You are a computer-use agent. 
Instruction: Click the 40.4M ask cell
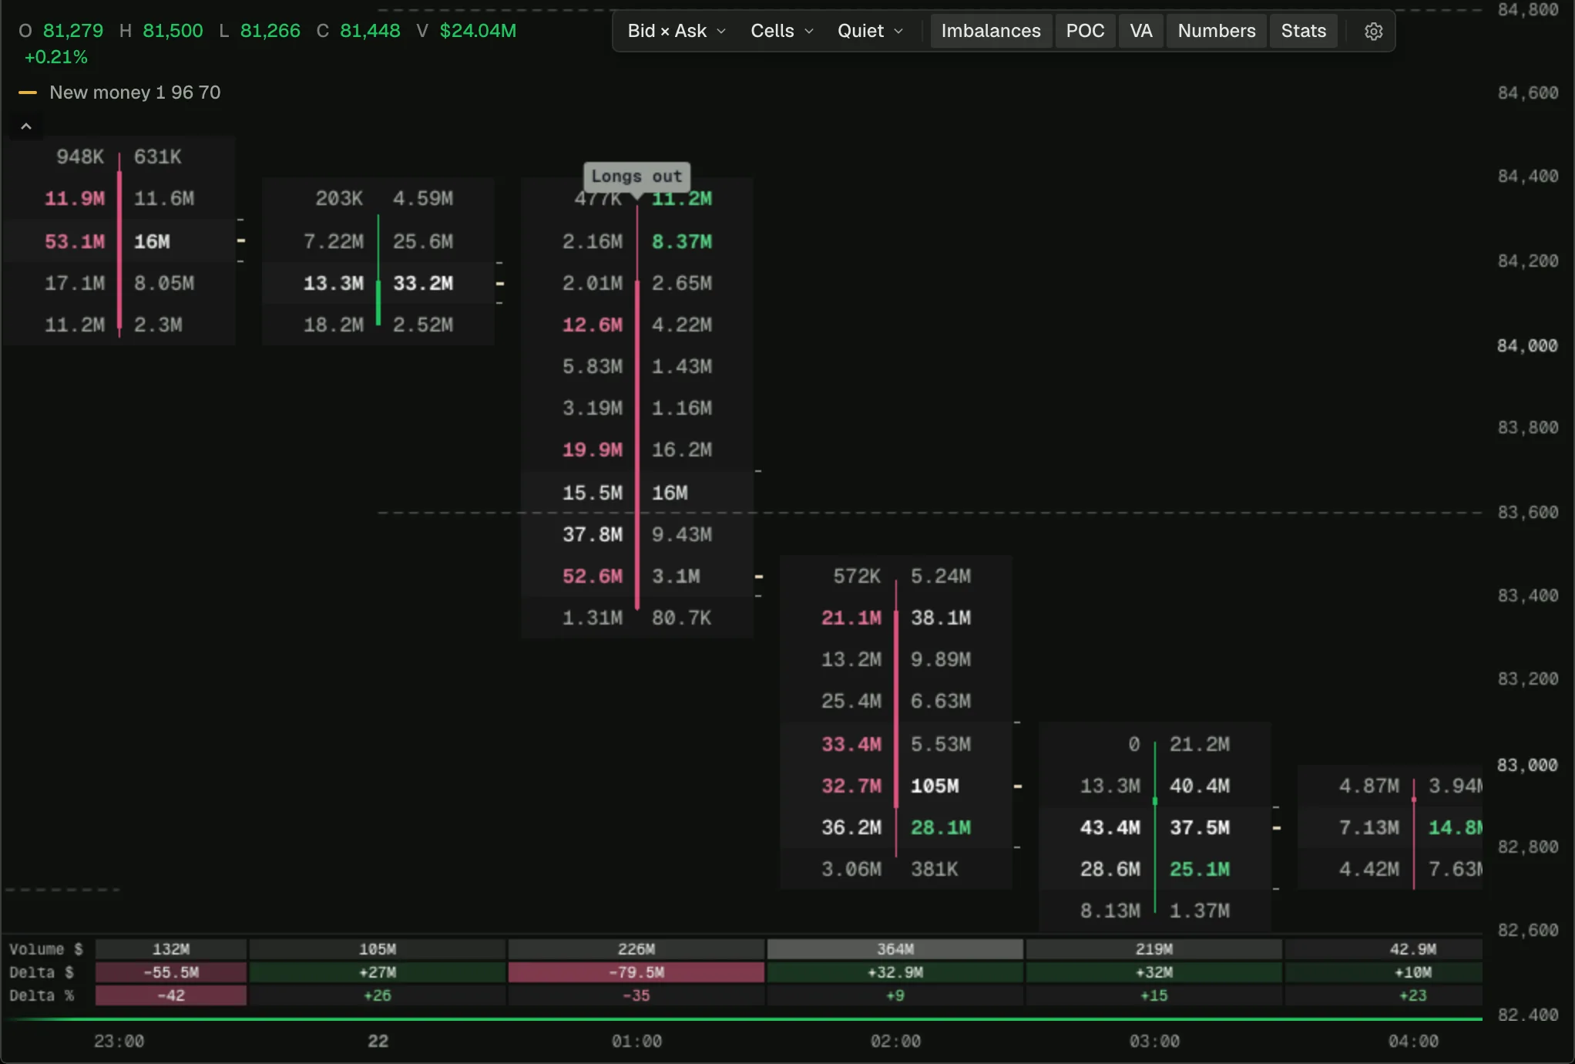tap(1200, 786)
